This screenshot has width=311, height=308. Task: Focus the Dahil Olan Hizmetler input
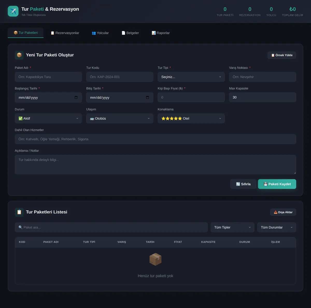[155, 139]
